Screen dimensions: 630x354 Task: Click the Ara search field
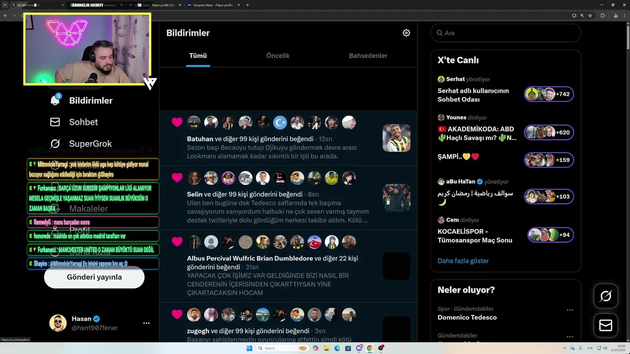point(506,33)
